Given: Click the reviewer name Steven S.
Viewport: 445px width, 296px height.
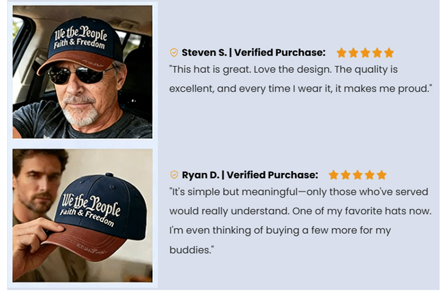Looking at the screenshot, I should 204,53.
